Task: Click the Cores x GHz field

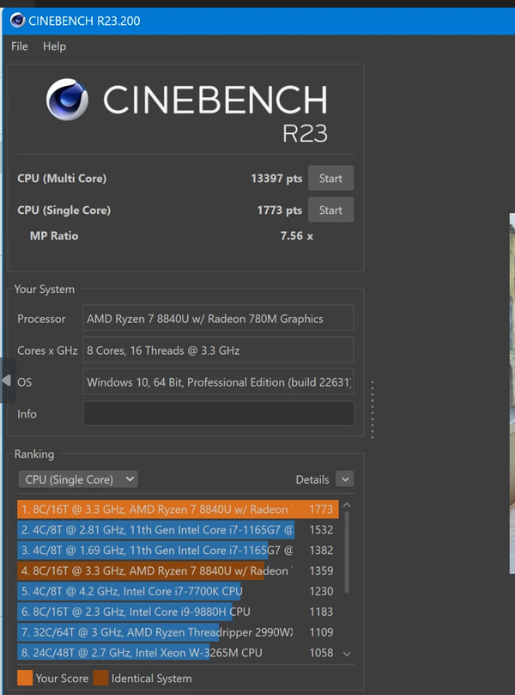Action: coord(218,351)
